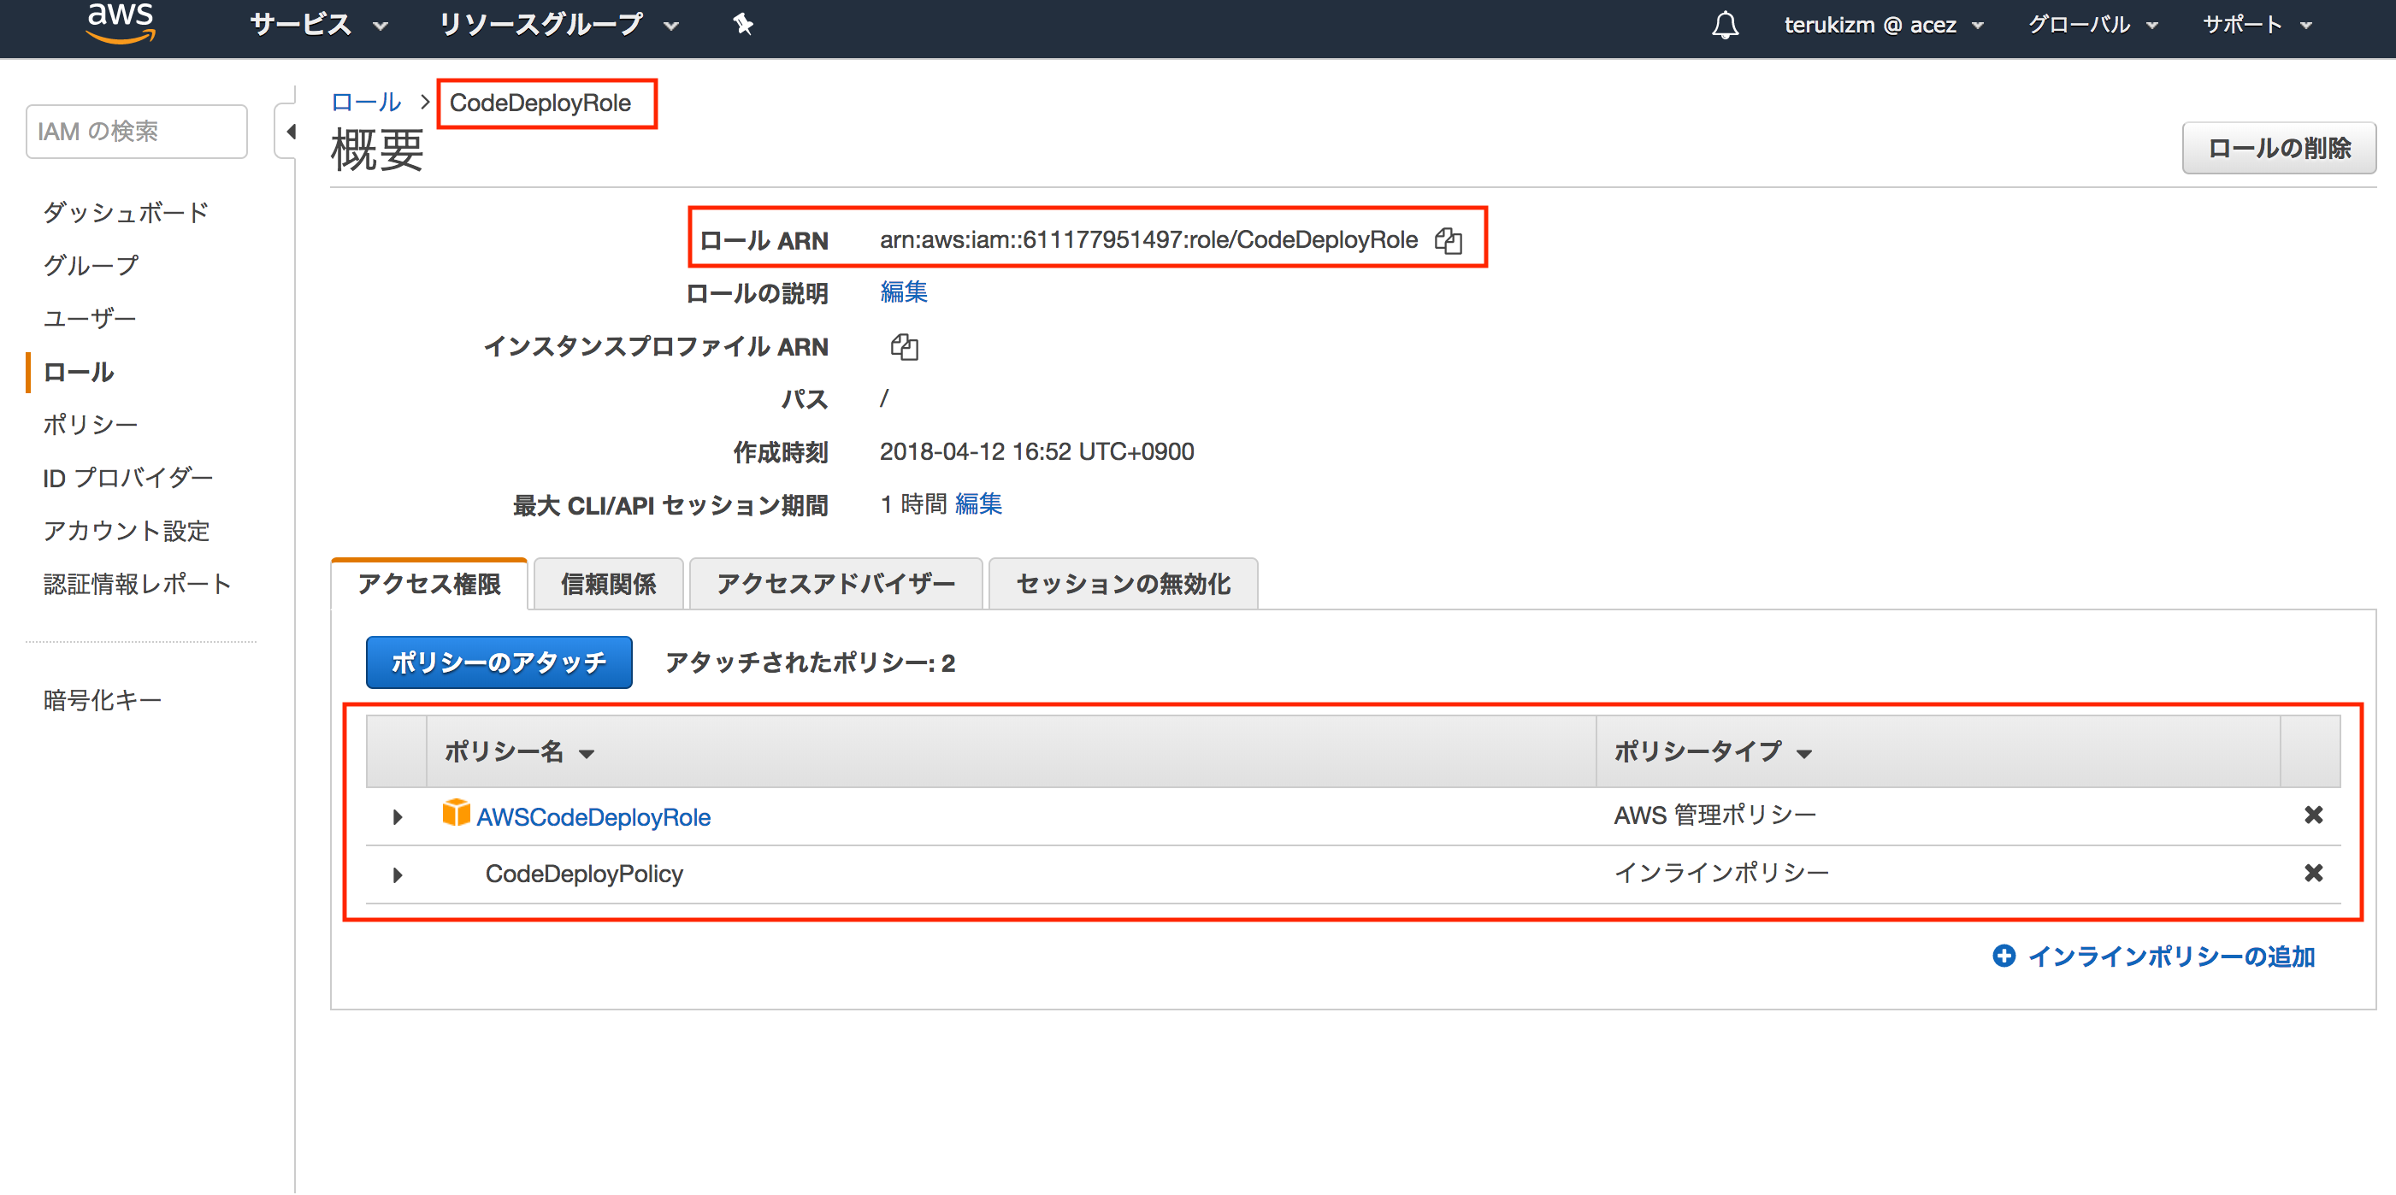Expand the CodeDeployPolicy row

point(398,874)
